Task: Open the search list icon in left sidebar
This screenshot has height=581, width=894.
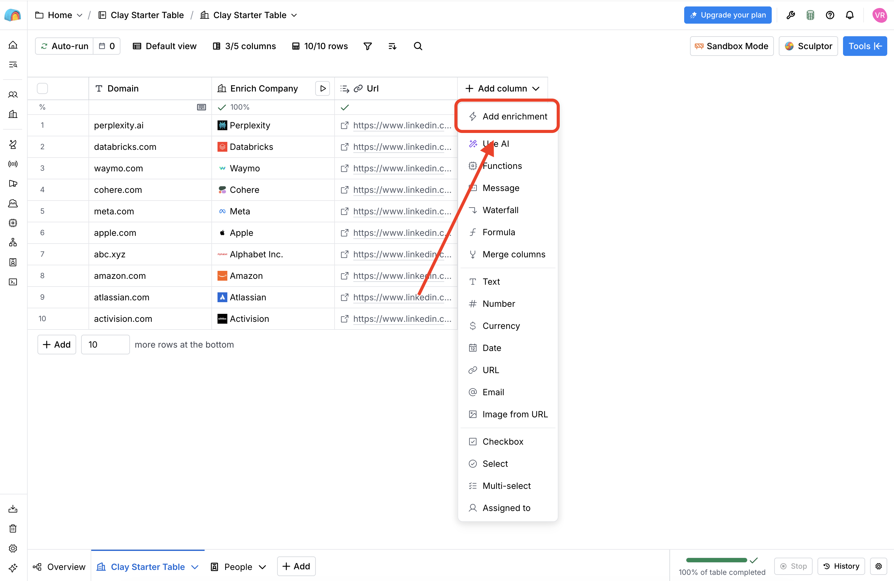Action: point(13,64)
